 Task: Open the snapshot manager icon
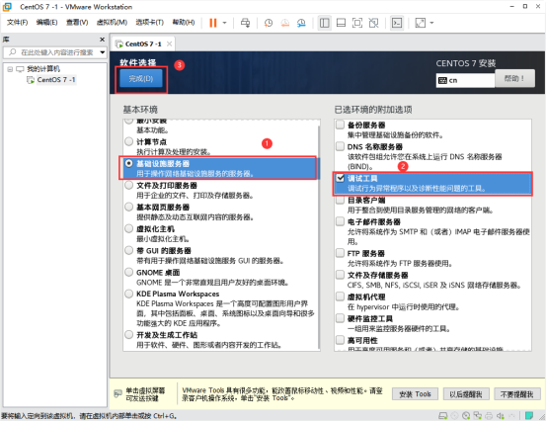click(x=301, y=23)
